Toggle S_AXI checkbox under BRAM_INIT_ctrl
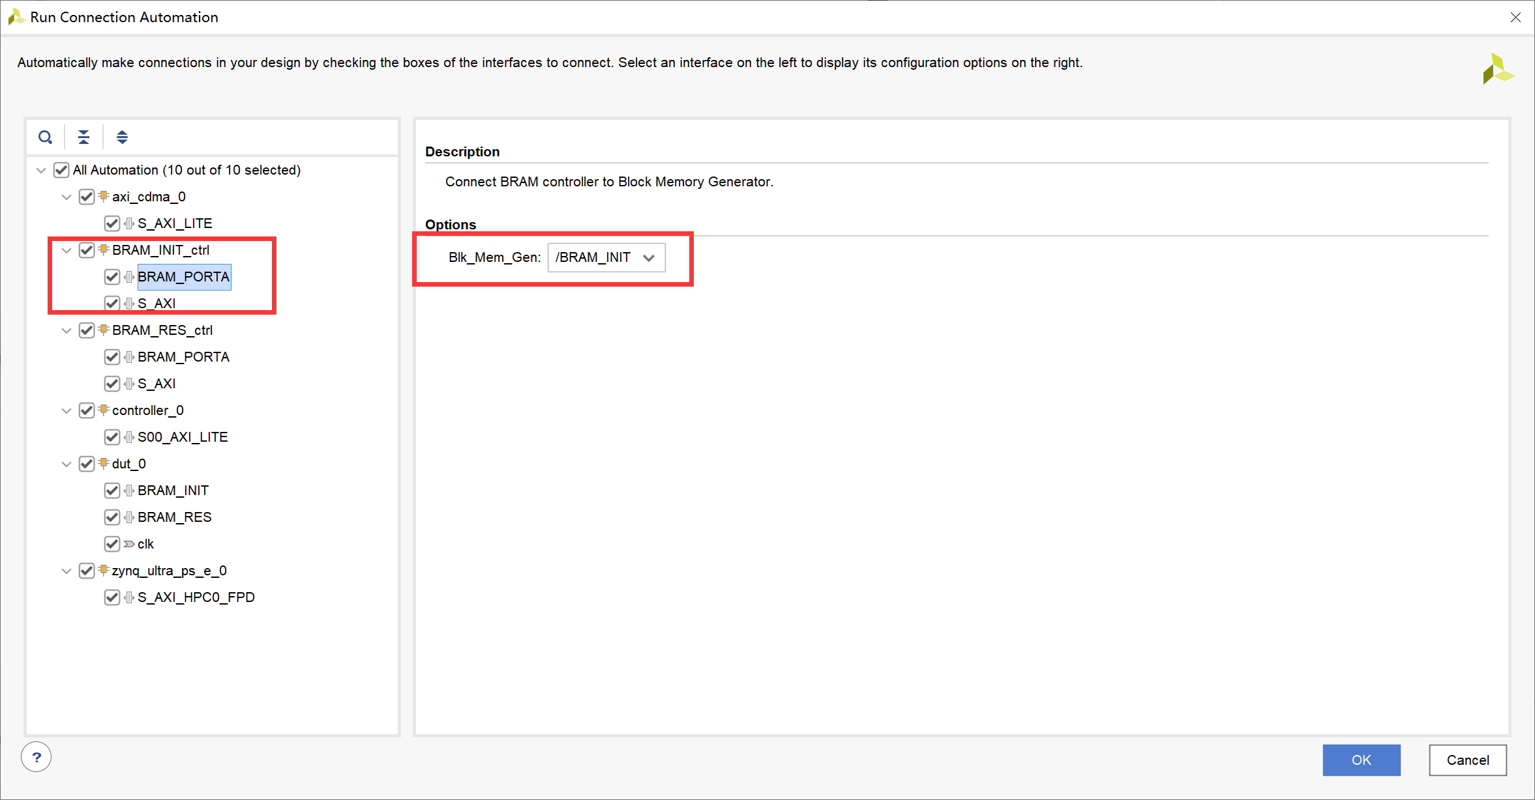 [112, 304]
